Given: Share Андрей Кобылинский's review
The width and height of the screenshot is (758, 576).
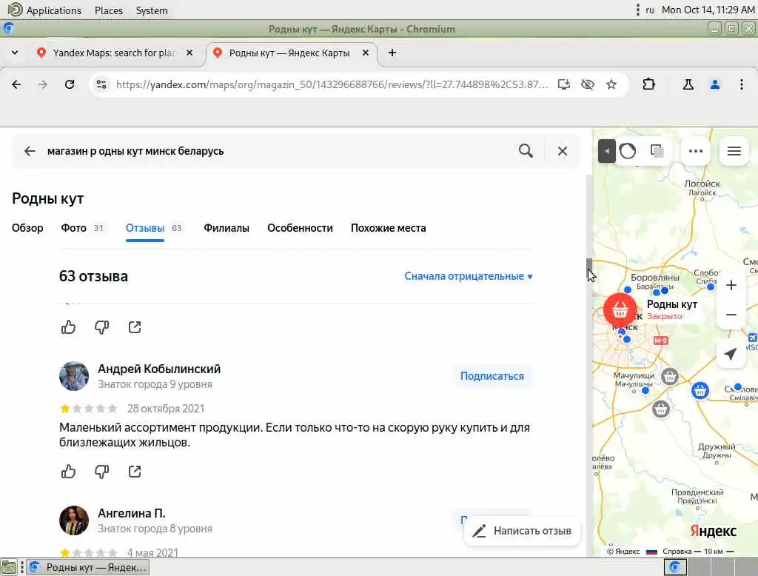Looking at the screenshot, I should coord(135,472).
